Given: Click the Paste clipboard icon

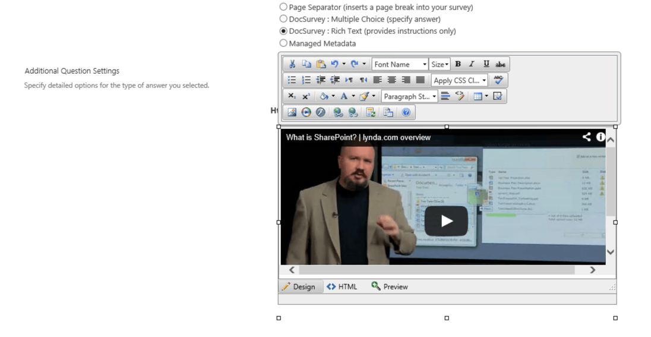Looking at the screenshot, I should tap(321, 64).
